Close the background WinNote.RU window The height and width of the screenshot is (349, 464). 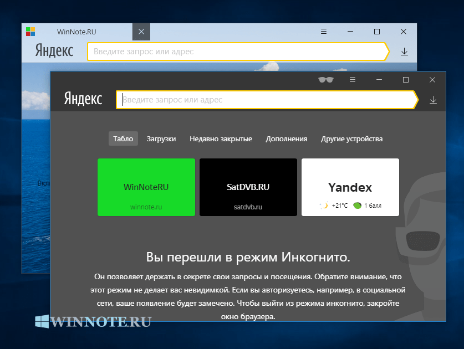coord(404,32)
